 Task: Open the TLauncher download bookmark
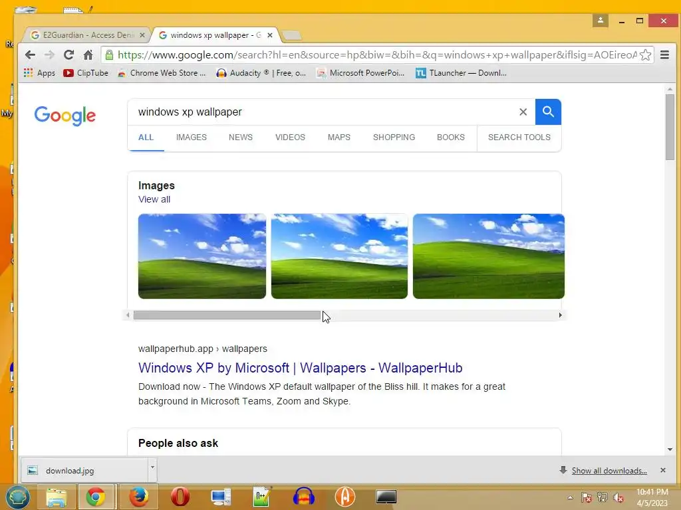pos(462,73)
